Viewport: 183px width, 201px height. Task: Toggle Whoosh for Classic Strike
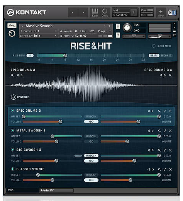91,175
